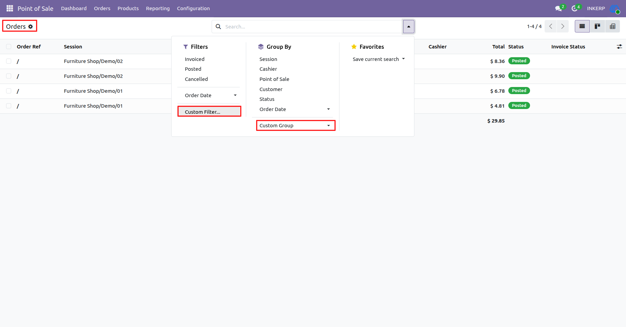Viewport: 626px width, 327px height.
Task: Click the INKERP company name
Action: (x=596, y=8)
